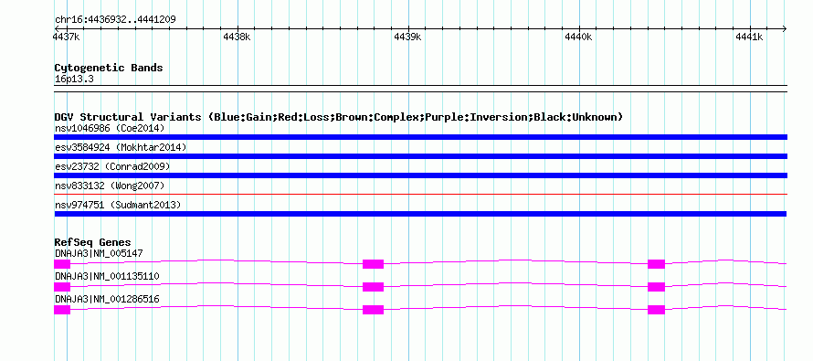The width and height of the screenshot is (813, 361).
Task: Select NM_001135110 exon at 4437k start
Action: click(x=62, y=287)
